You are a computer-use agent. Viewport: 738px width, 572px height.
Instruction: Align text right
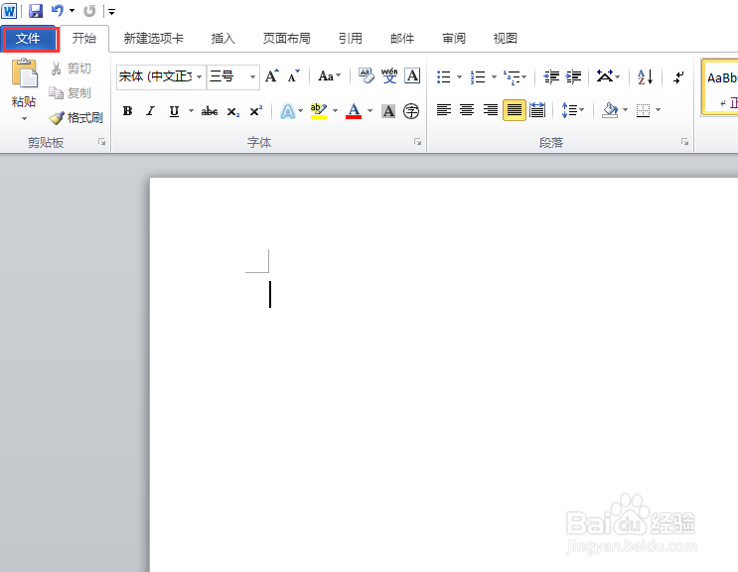(x=491, y=110)
